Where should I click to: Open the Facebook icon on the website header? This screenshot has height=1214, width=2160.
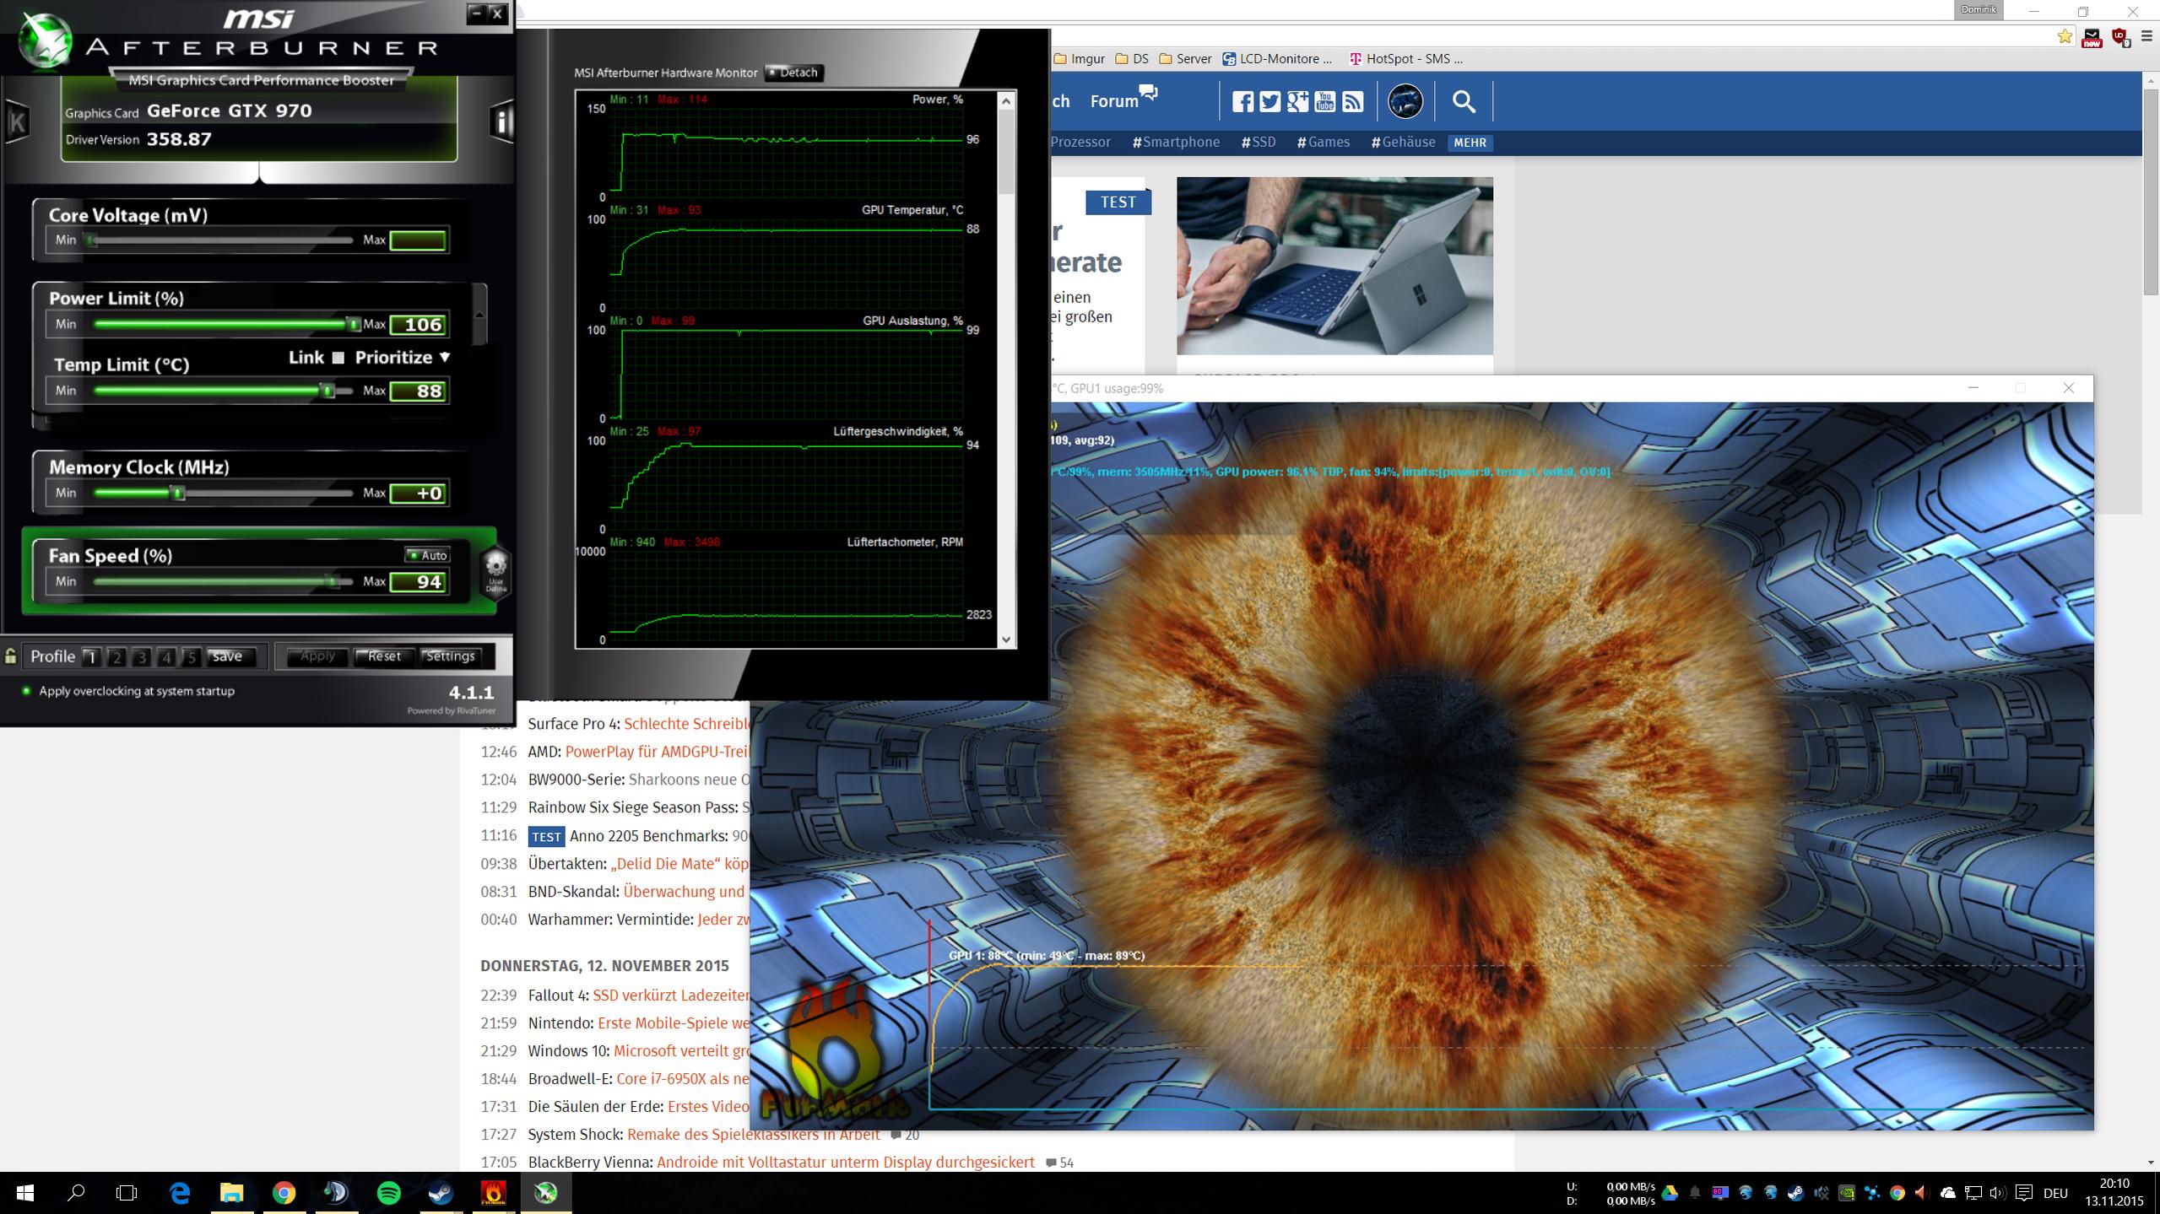coord(1242,102)
